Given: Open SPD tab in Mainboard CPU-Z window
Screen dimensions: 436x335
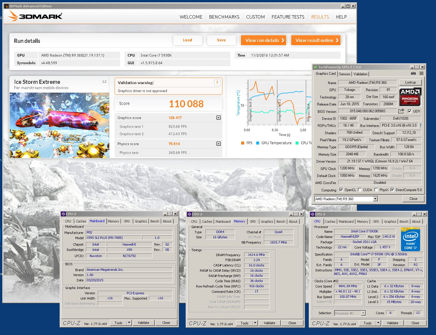Looking at the screenshot, I should (x=127, y=221).
